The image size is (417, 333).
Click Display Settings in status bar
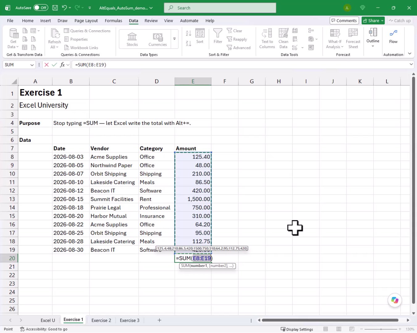click(x=297, y=329)
